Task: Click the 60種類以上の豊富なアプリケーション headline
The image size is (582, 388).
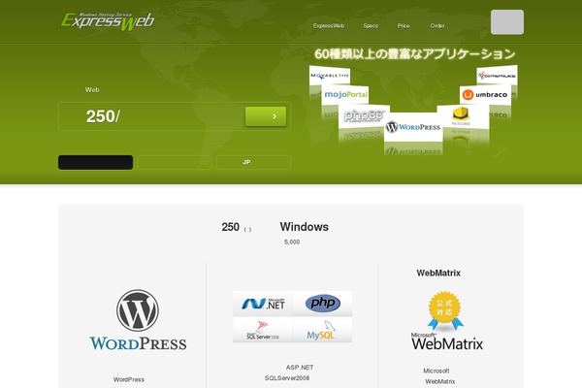Action: (414, 54)
